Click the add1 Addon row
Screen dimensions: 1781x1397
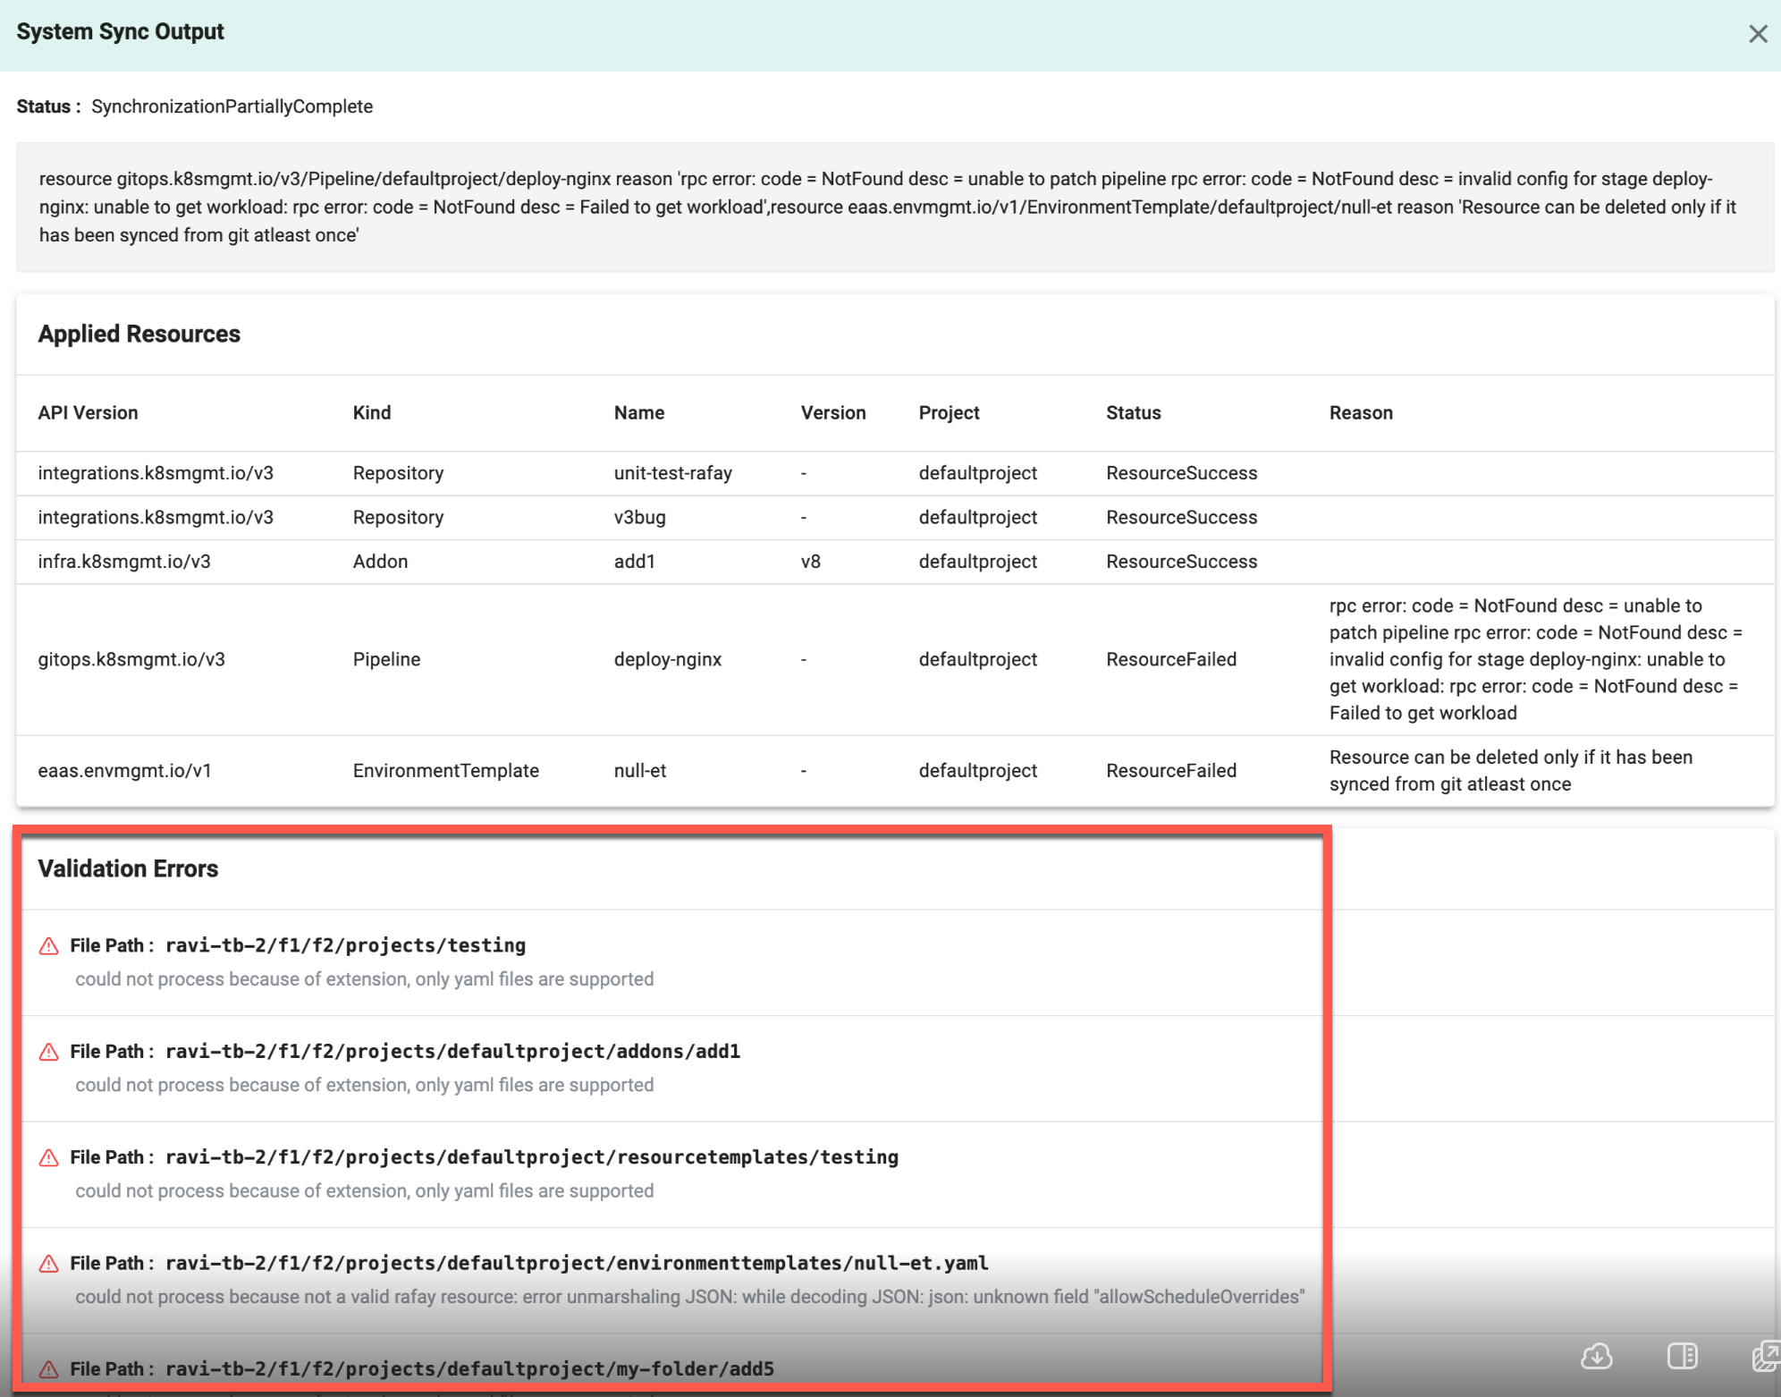[x=634, y=562]
